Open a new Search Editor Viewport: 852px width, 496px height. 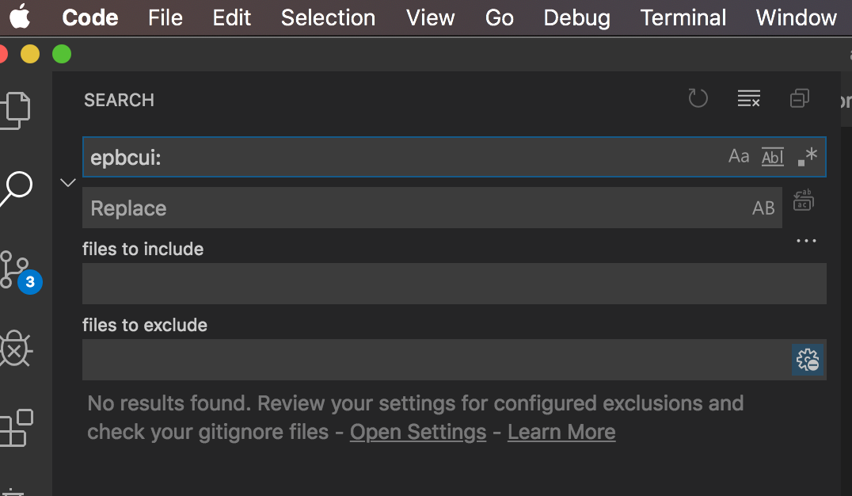click(799, 98)
